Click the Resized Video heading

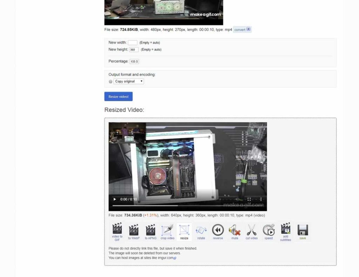coord(124,110)
